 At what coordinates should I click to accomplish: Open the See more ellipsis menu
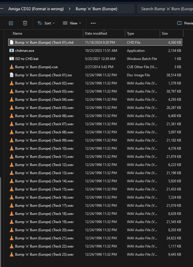pyautogui.click(x=93, y=23)
